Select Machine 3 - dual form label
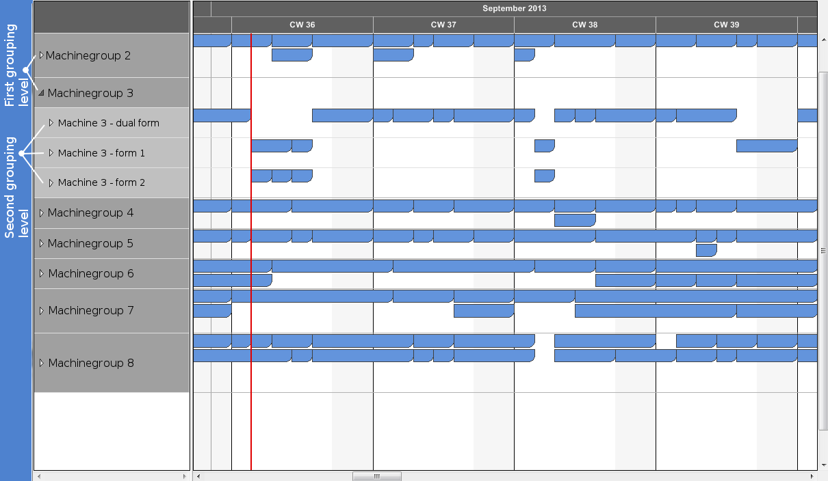The image size is (828, 481). click(109, 123)
